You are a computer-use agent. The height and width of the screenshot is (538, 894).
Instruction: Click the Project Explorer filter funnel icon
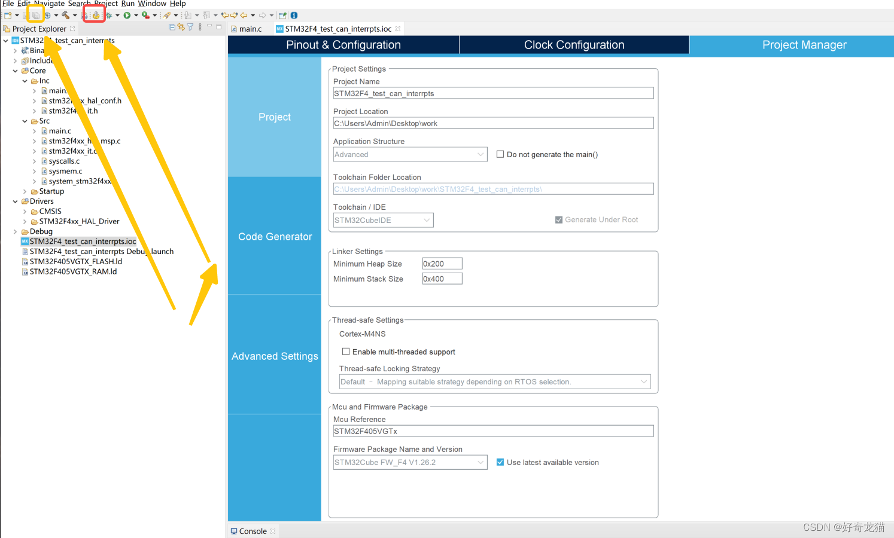tap(190, 27)
